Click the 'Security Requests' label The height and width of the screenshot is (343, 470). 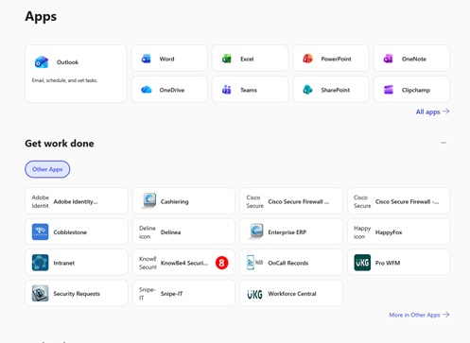pyautogui.click(x=77, y=294)
